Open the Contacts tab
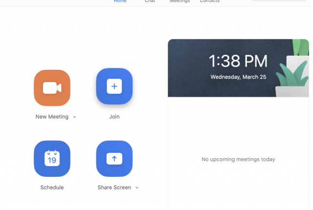The width and height of the screenshot is (313, 210). (x=210, y=1)
